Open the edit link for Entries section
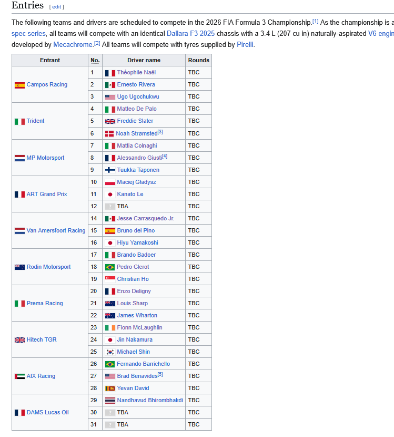Image resolution: width=394 pixels, height=437 pixels. tap(56, 7)
